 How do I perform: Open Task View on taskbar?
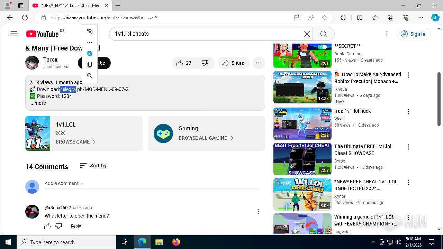[125, 242]
